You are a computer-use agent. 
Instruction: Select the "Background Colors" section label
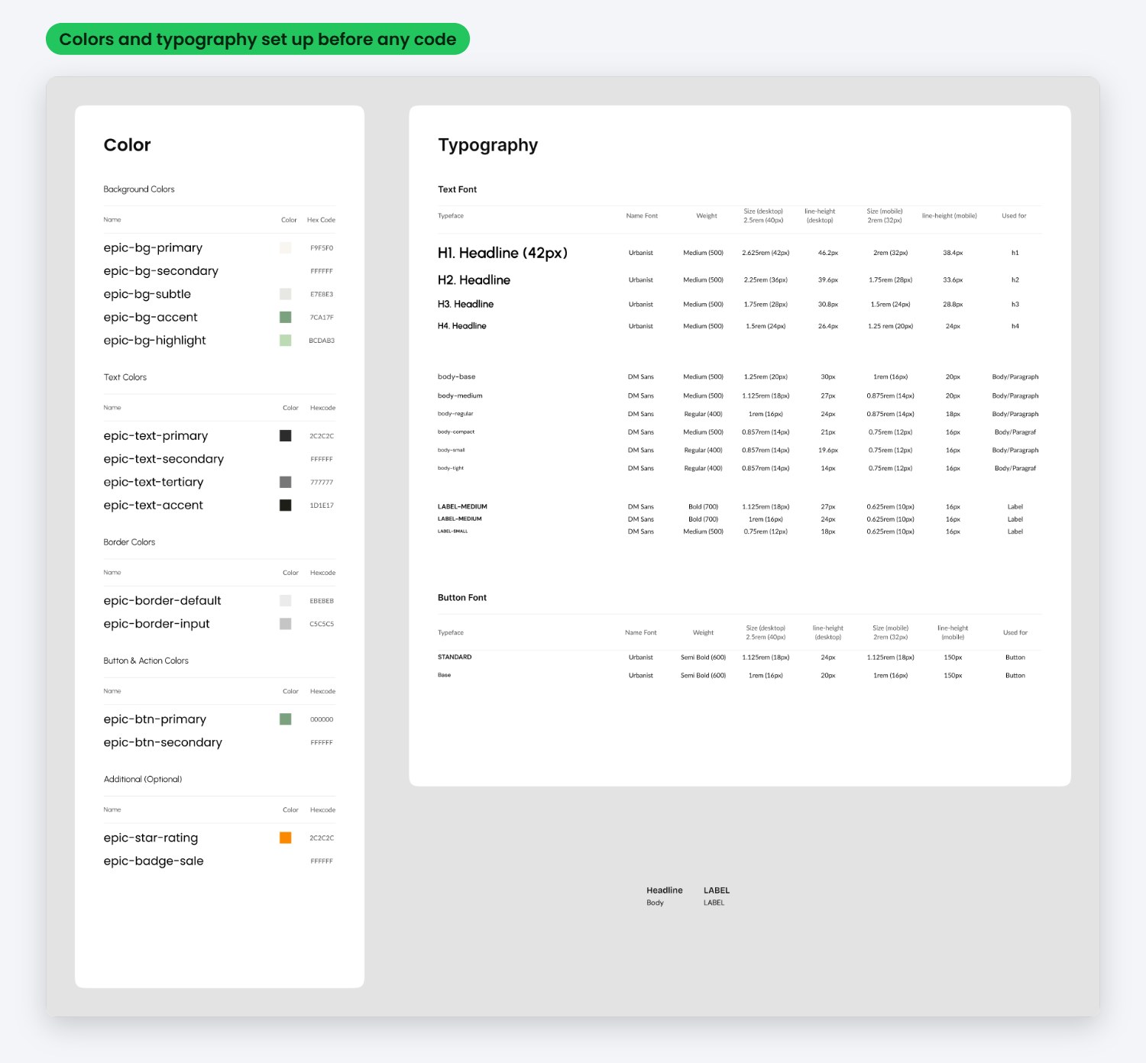[139, 189]
